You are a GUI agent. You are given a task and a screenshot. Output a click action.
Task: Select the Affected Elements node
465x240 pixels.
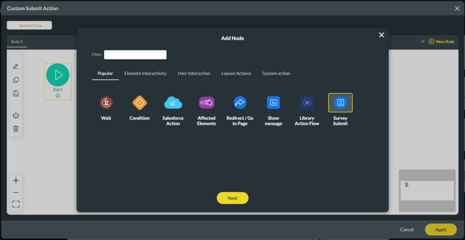click(207, 103)
